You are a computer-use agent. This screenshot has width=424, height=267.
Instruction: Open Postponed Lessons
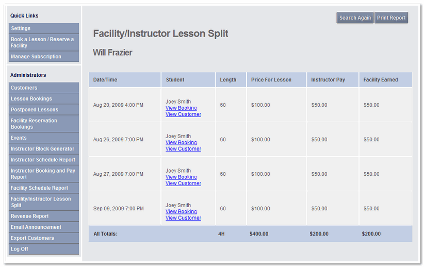(44, 110)
